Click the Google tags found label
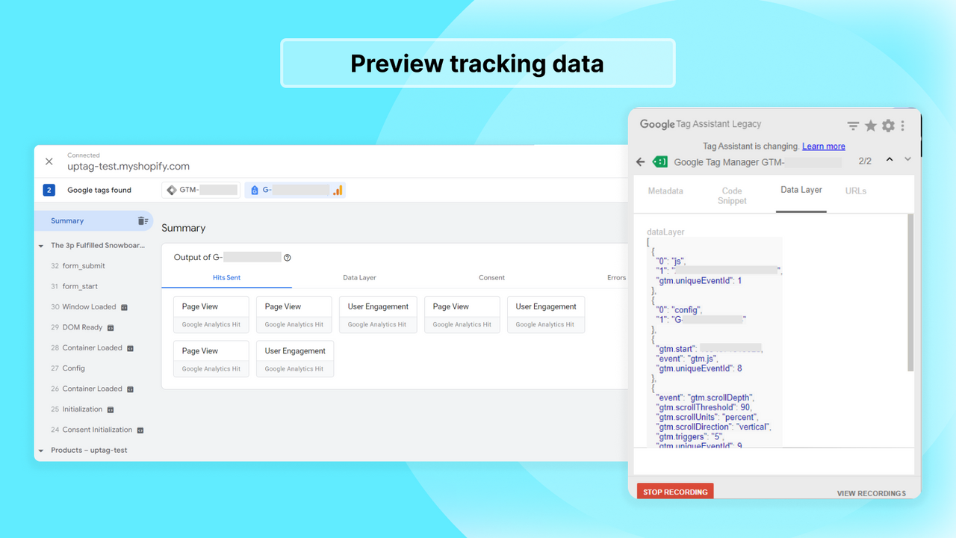 [x=99, y=190]
